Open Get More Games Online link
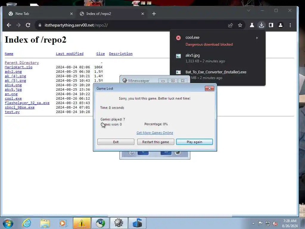 click(x=155, y=133)
